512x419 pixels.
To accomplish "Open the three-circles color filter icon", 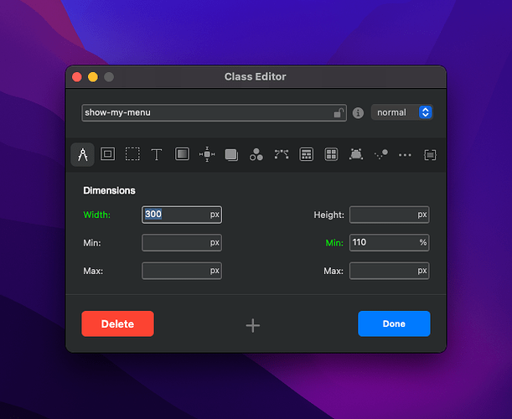I will coord(256,154).
